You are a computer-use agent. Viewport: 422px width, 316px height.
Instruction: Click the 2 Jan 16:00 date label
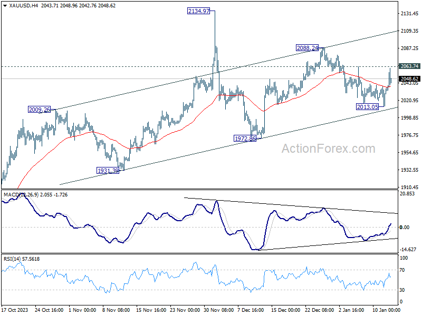[351, 310]
